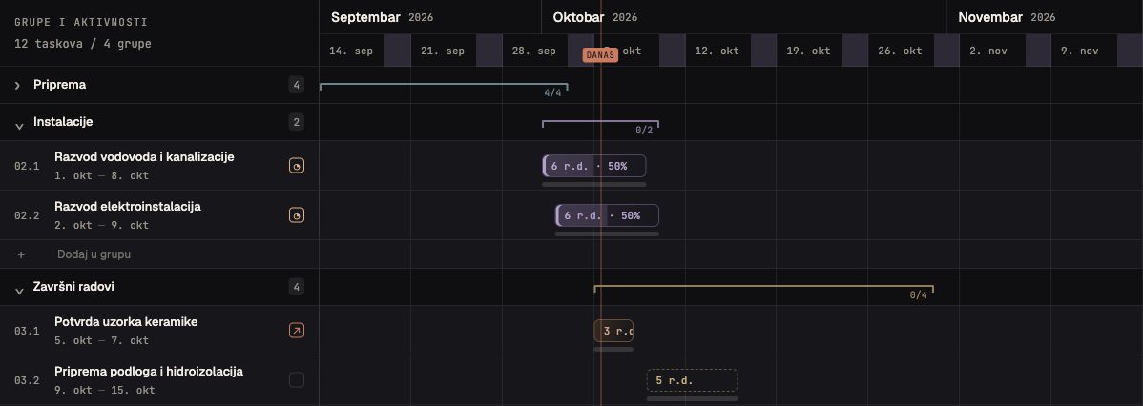Click status icon for Razvod elektroinstalacija
Image resolution: width=1143 pixels, height=406 pixels.
[x=296, y=215]
